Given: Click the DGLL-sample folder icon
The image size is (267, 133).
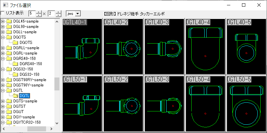Looking at the screenshot, I should click(9, 32).
